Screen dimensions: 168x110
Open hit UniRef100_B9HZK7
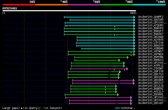point(151,34)
